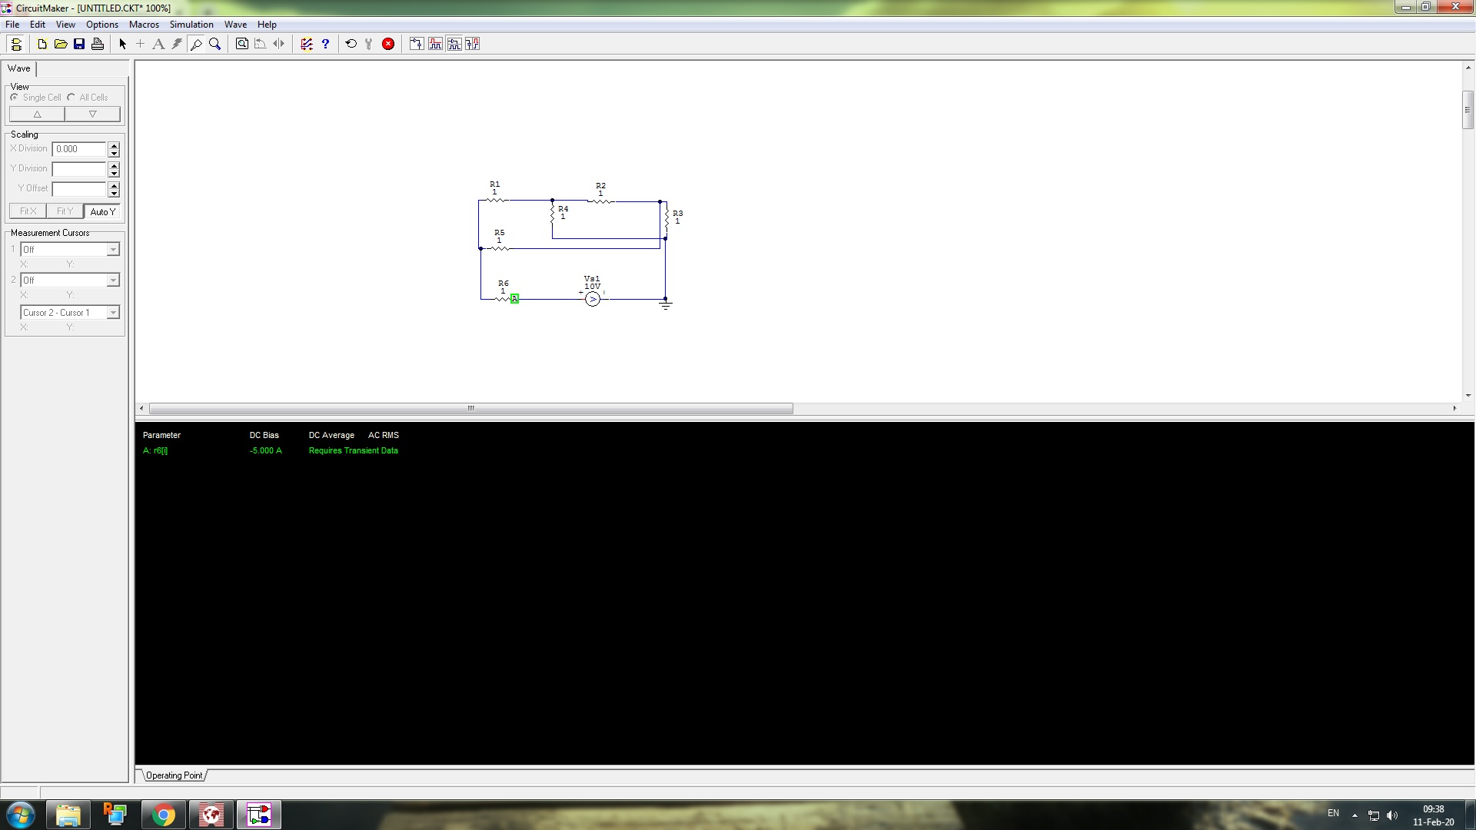Toggle analog/digital simulation mode icon

(307, 44)
